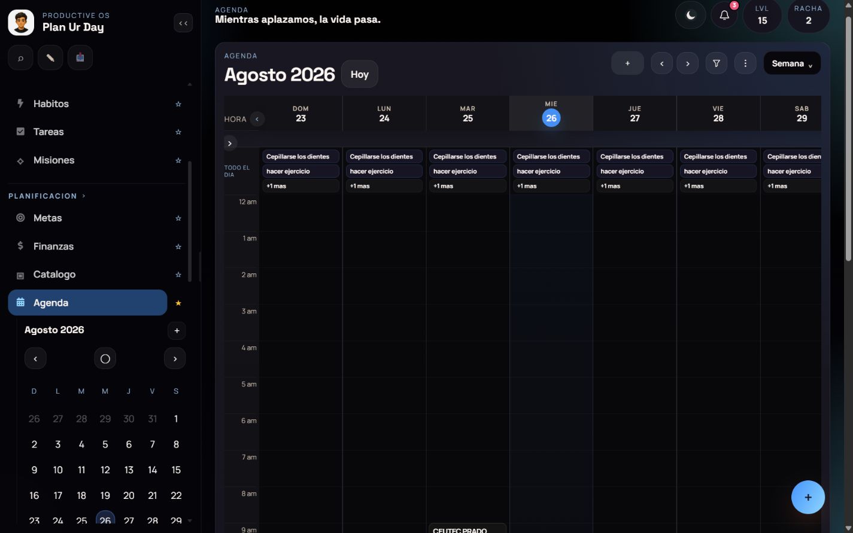Toggle favorite star for Metas
This screenshot has height=533, width=853.
178,218
